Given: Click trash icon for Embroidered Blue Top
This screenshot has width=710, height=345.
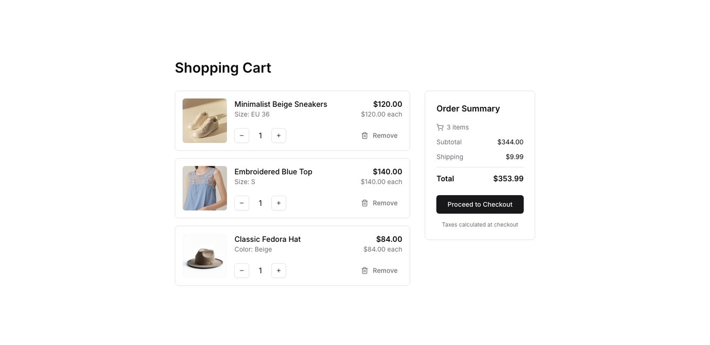Looking at the screenshot, I should (x=365, y=203).
